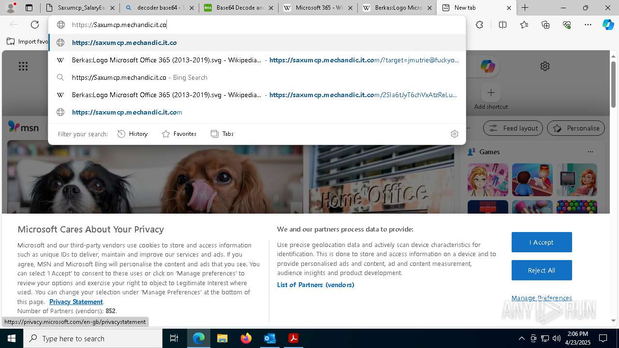This screenshot has height=348, width=619.
Task: Launch Firefox from the taskbar
Action: click(x=246, y=338)
